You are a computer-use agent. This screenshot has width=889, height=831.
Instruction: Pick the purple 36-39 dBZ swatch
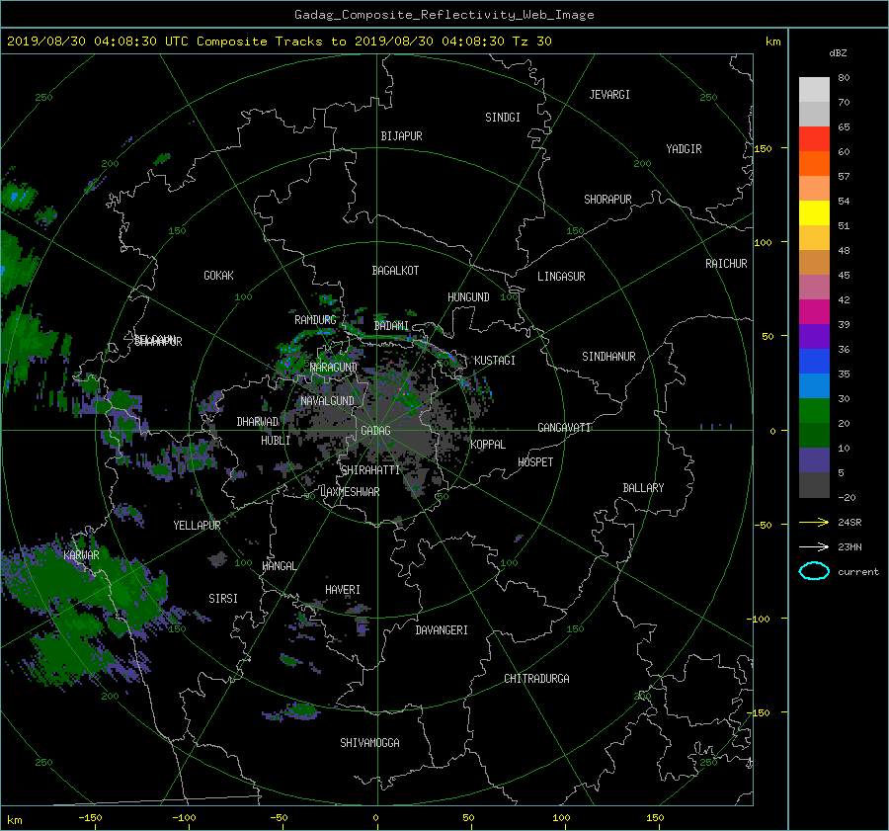(x=814, y=336)
